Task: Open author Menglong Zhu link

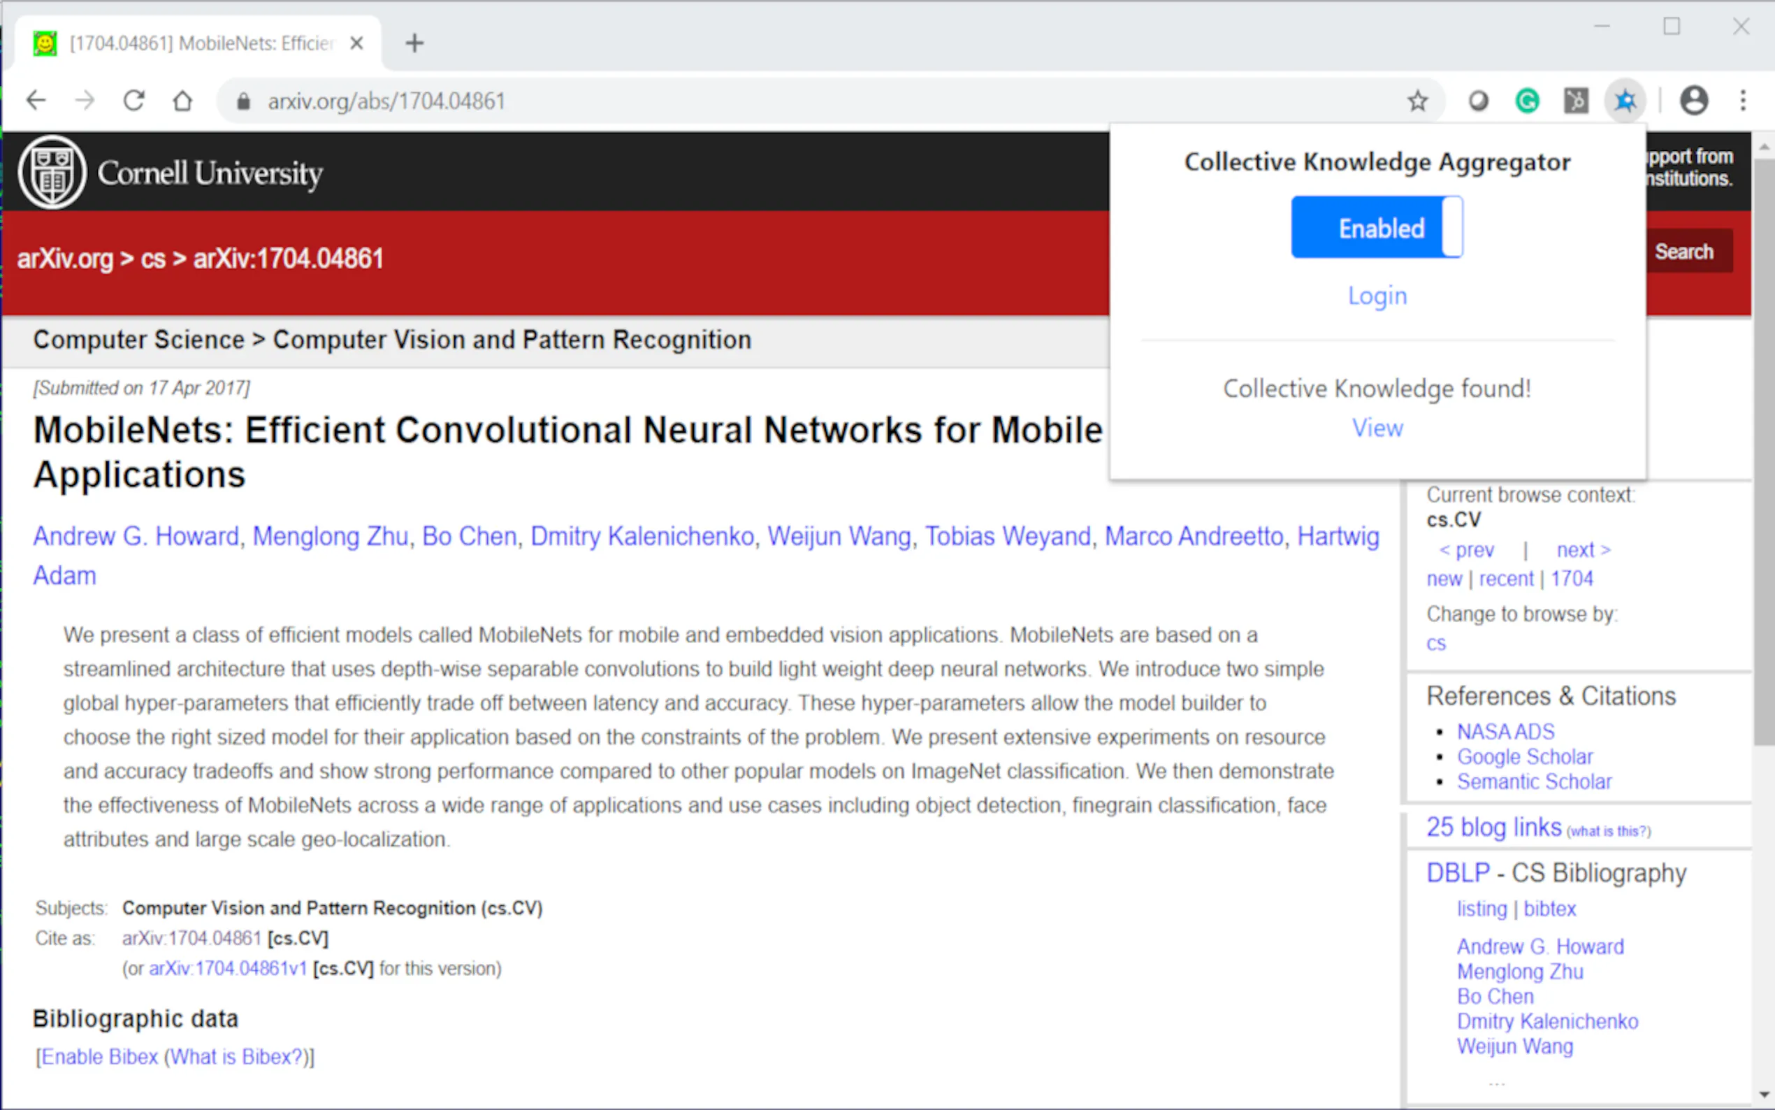Action: coord(331,536)
